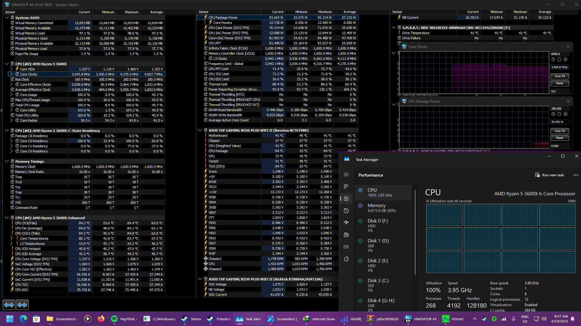Show hidden system tray icons
This screenshot has height=326, width=581.
pyautogui.click(x=474, y=319)
